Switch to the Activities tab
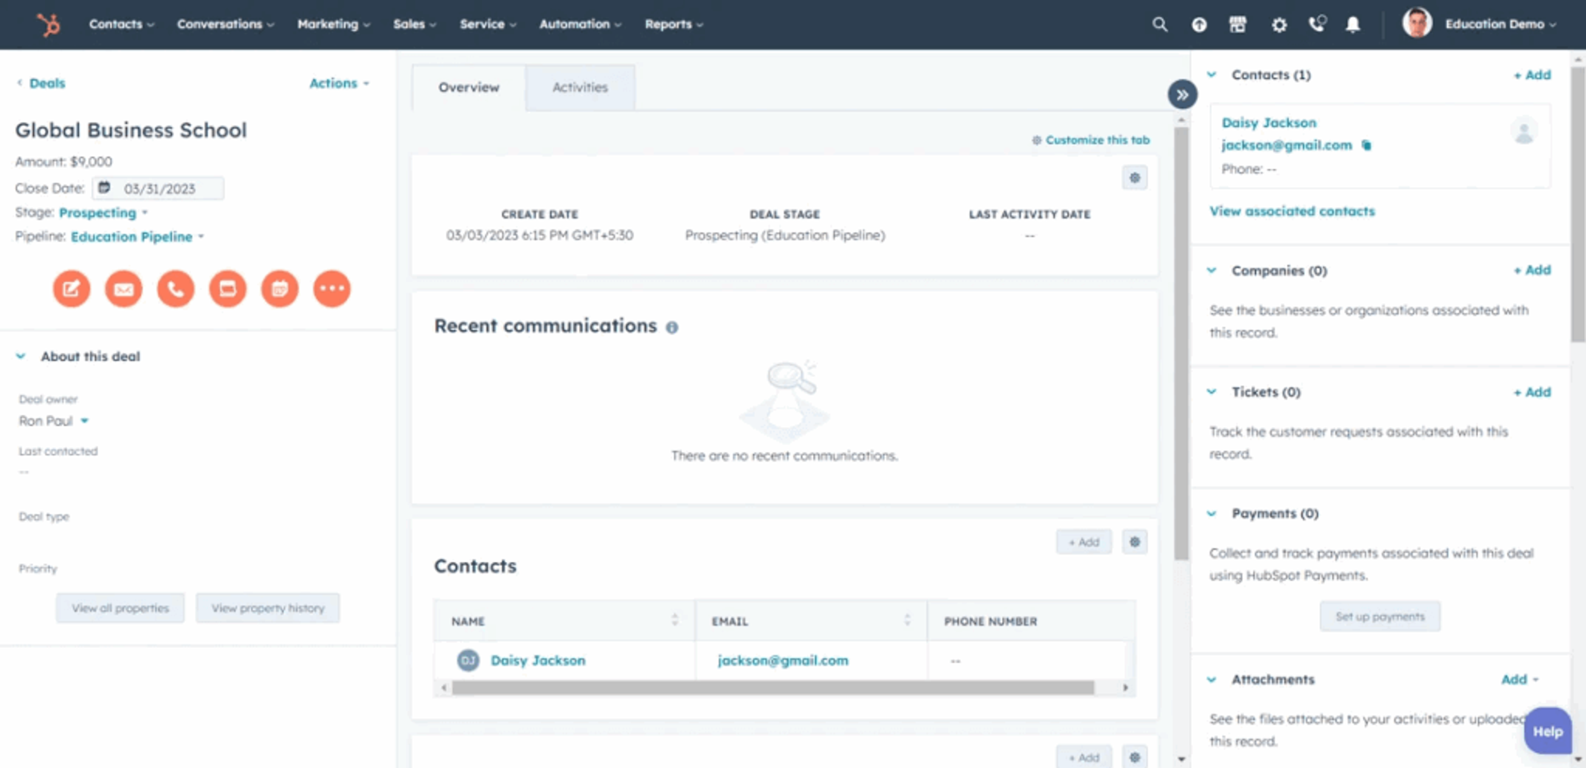1586x768 pixels. [x=579, y=88]
